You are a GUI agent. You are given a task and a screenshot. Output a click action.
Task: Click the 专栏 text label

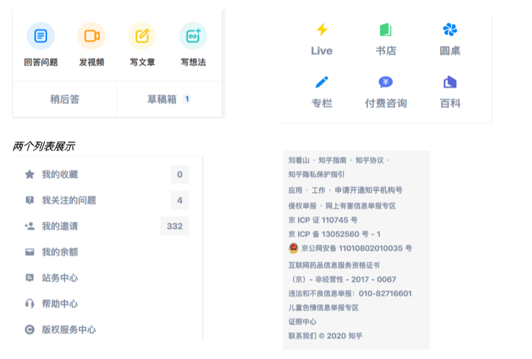[x=322, y=103]
